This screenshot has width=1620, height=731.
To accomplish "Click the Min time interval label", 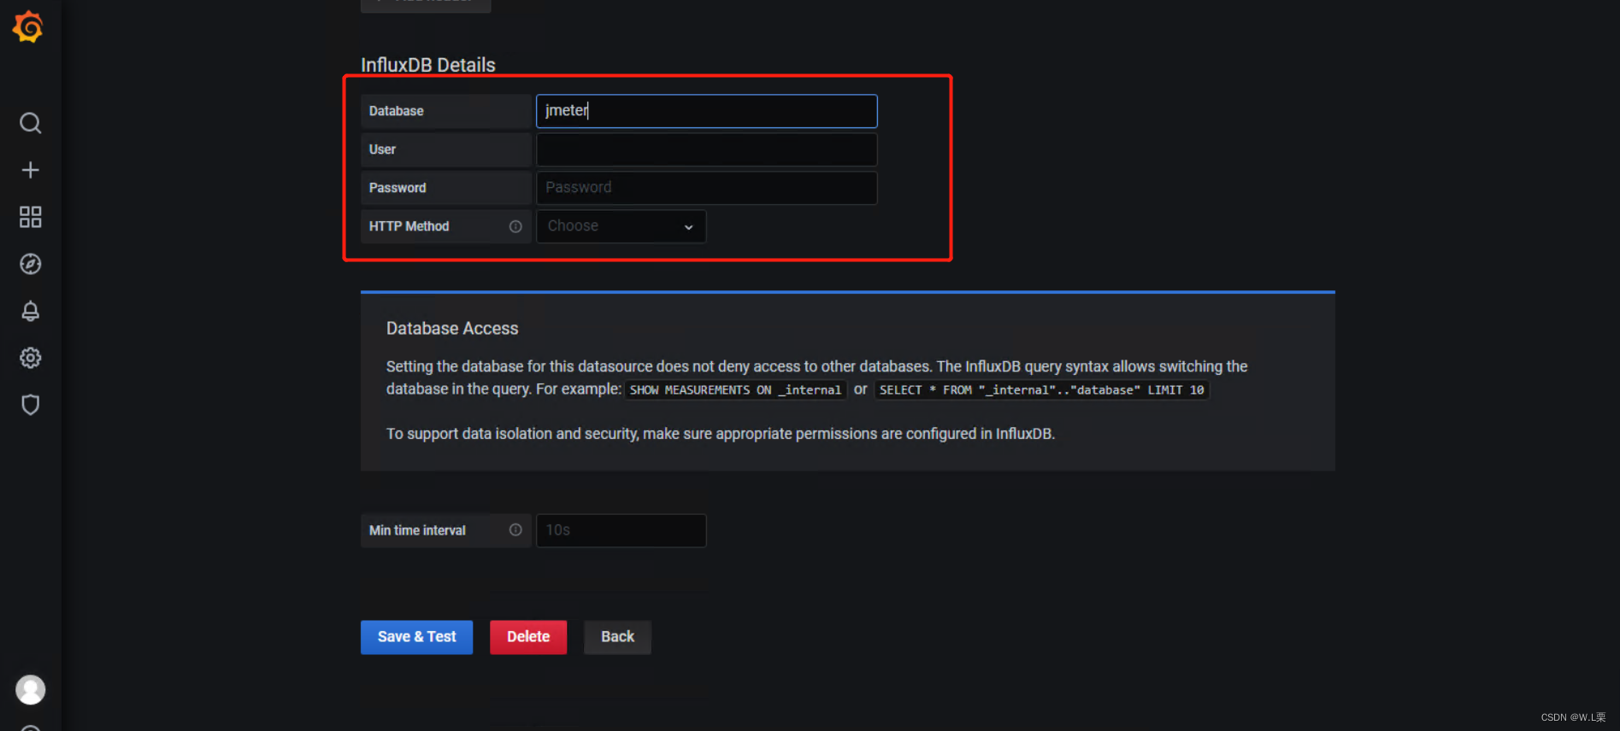I will tap(417, 530).
